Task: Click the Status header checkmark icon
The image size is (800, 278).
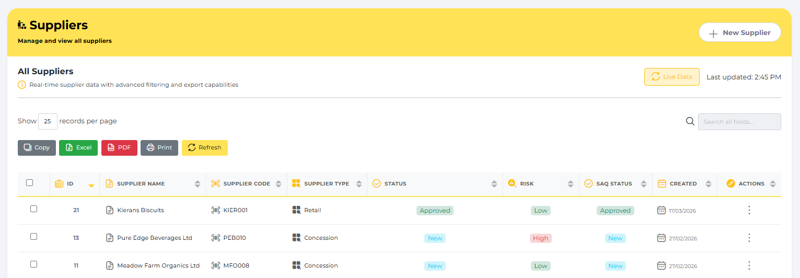Action: [376, 183]
